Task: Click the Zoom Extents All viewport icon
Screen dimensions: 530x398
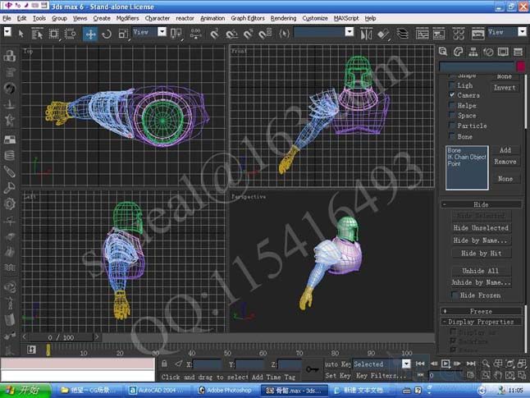Action: click(521, 364)
